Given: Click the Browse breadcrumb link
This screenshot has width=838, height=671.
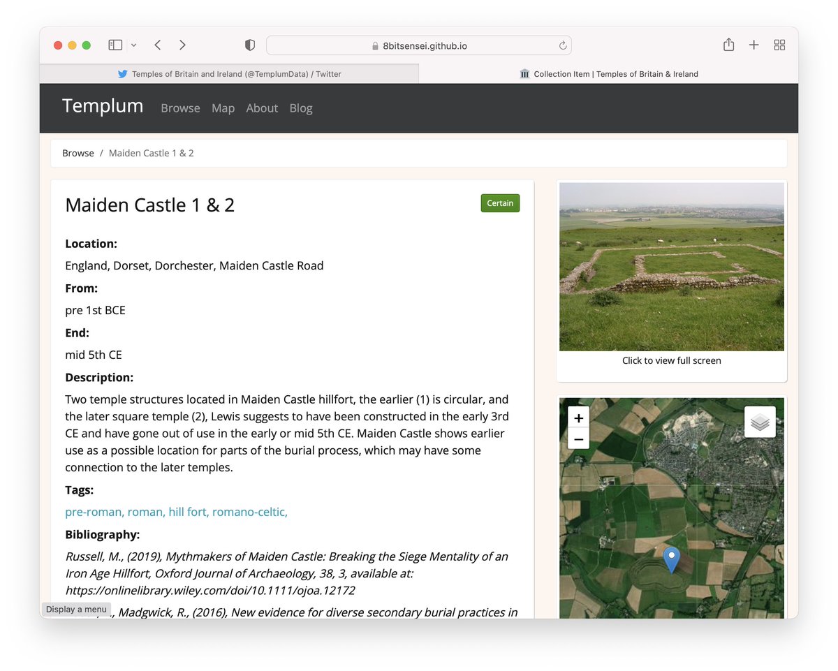Looking at the screenshot, I should click(78, 153).
